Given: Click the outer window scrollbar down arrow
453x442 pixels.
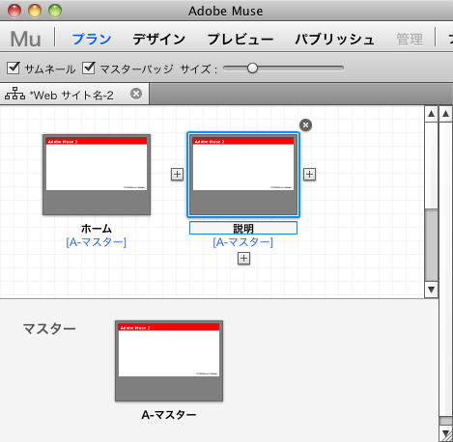Looking at the screenshot, I should pos(446,433).
